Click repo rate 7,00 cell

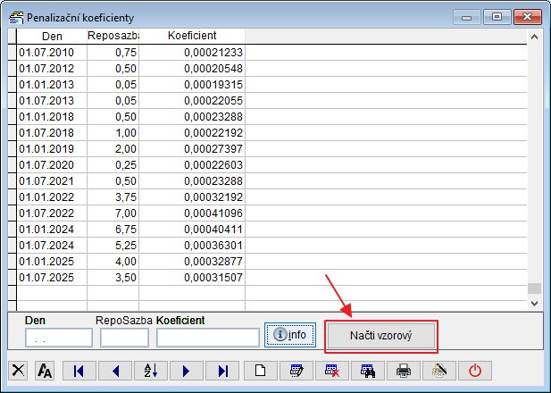(113, 213)
